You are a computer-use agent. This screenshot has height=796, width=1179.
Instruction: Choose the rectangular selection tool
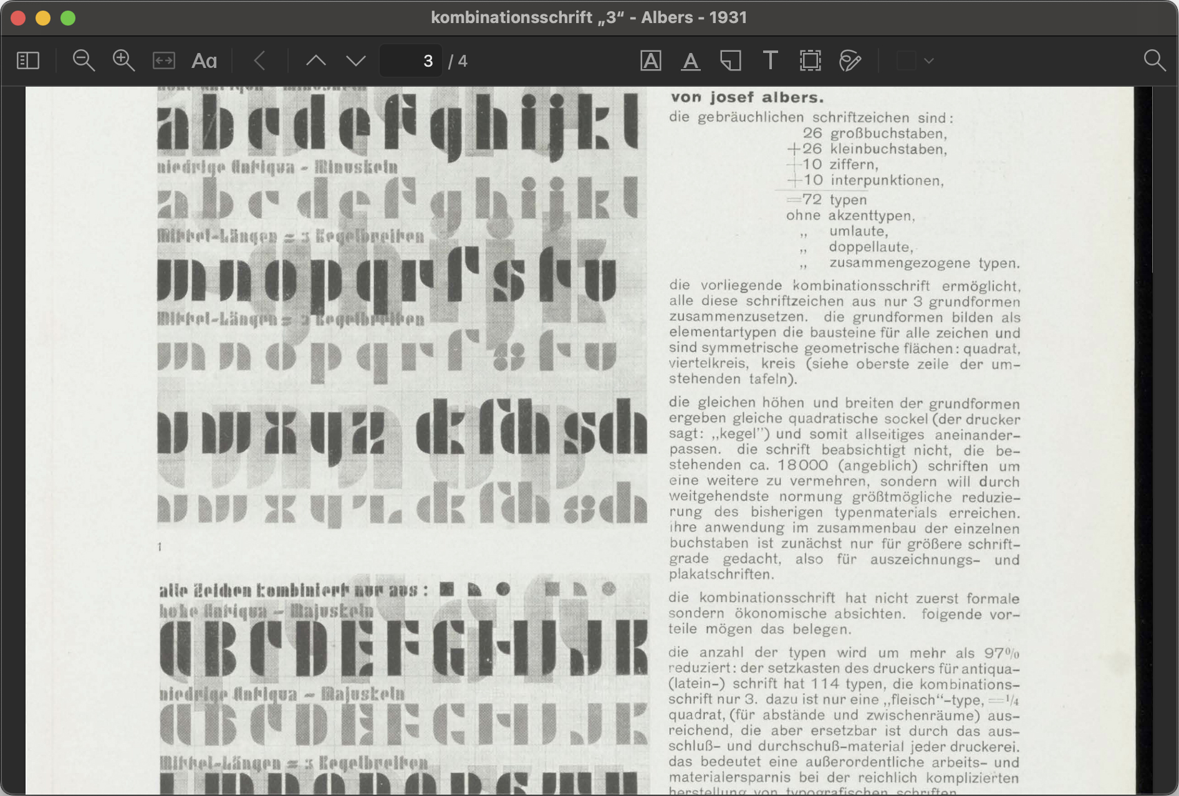click(811, 61)
